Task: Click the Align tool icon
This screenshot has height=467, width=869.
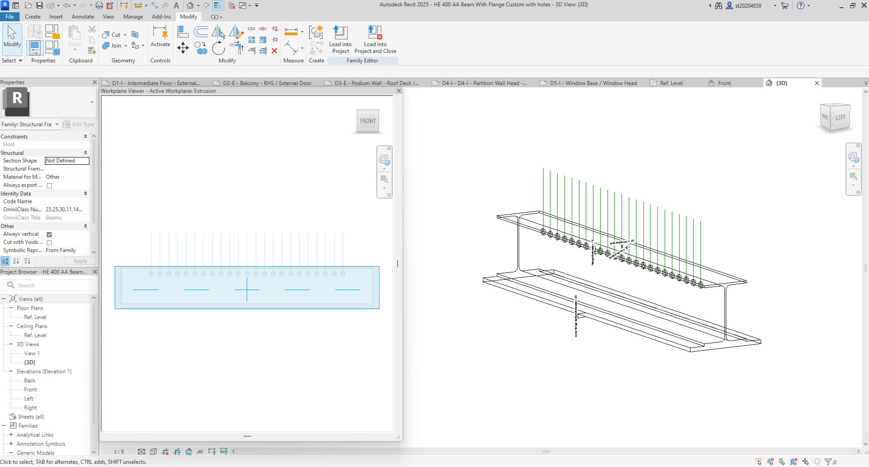Action: tap(183, 32)
